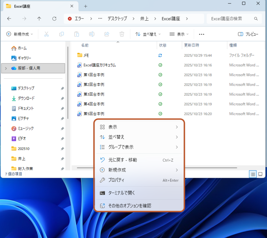This screenshot has height=238, width=267.
Task: Click the Paste clipboard icon in toolbar
Action: point(77,34)
